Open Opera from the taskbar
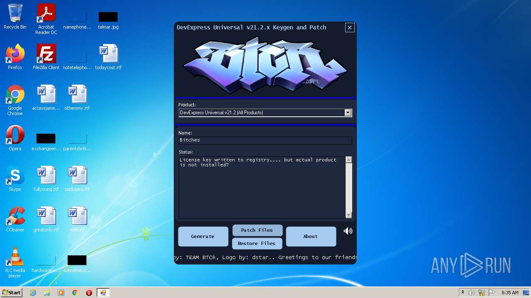Screen dimensions: 531x298 (x=89, y=293)
